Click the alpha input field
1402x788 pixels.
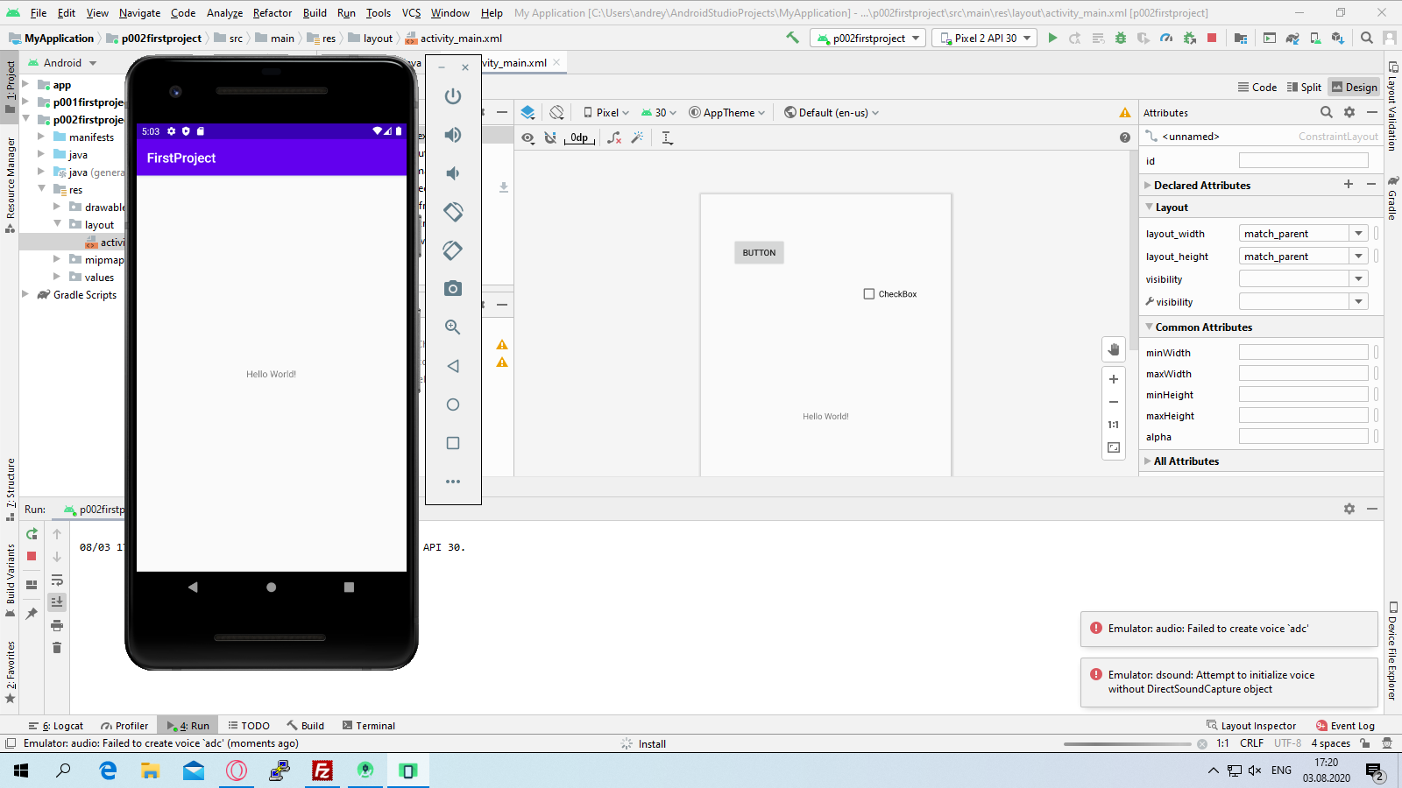click(1303, 436)
